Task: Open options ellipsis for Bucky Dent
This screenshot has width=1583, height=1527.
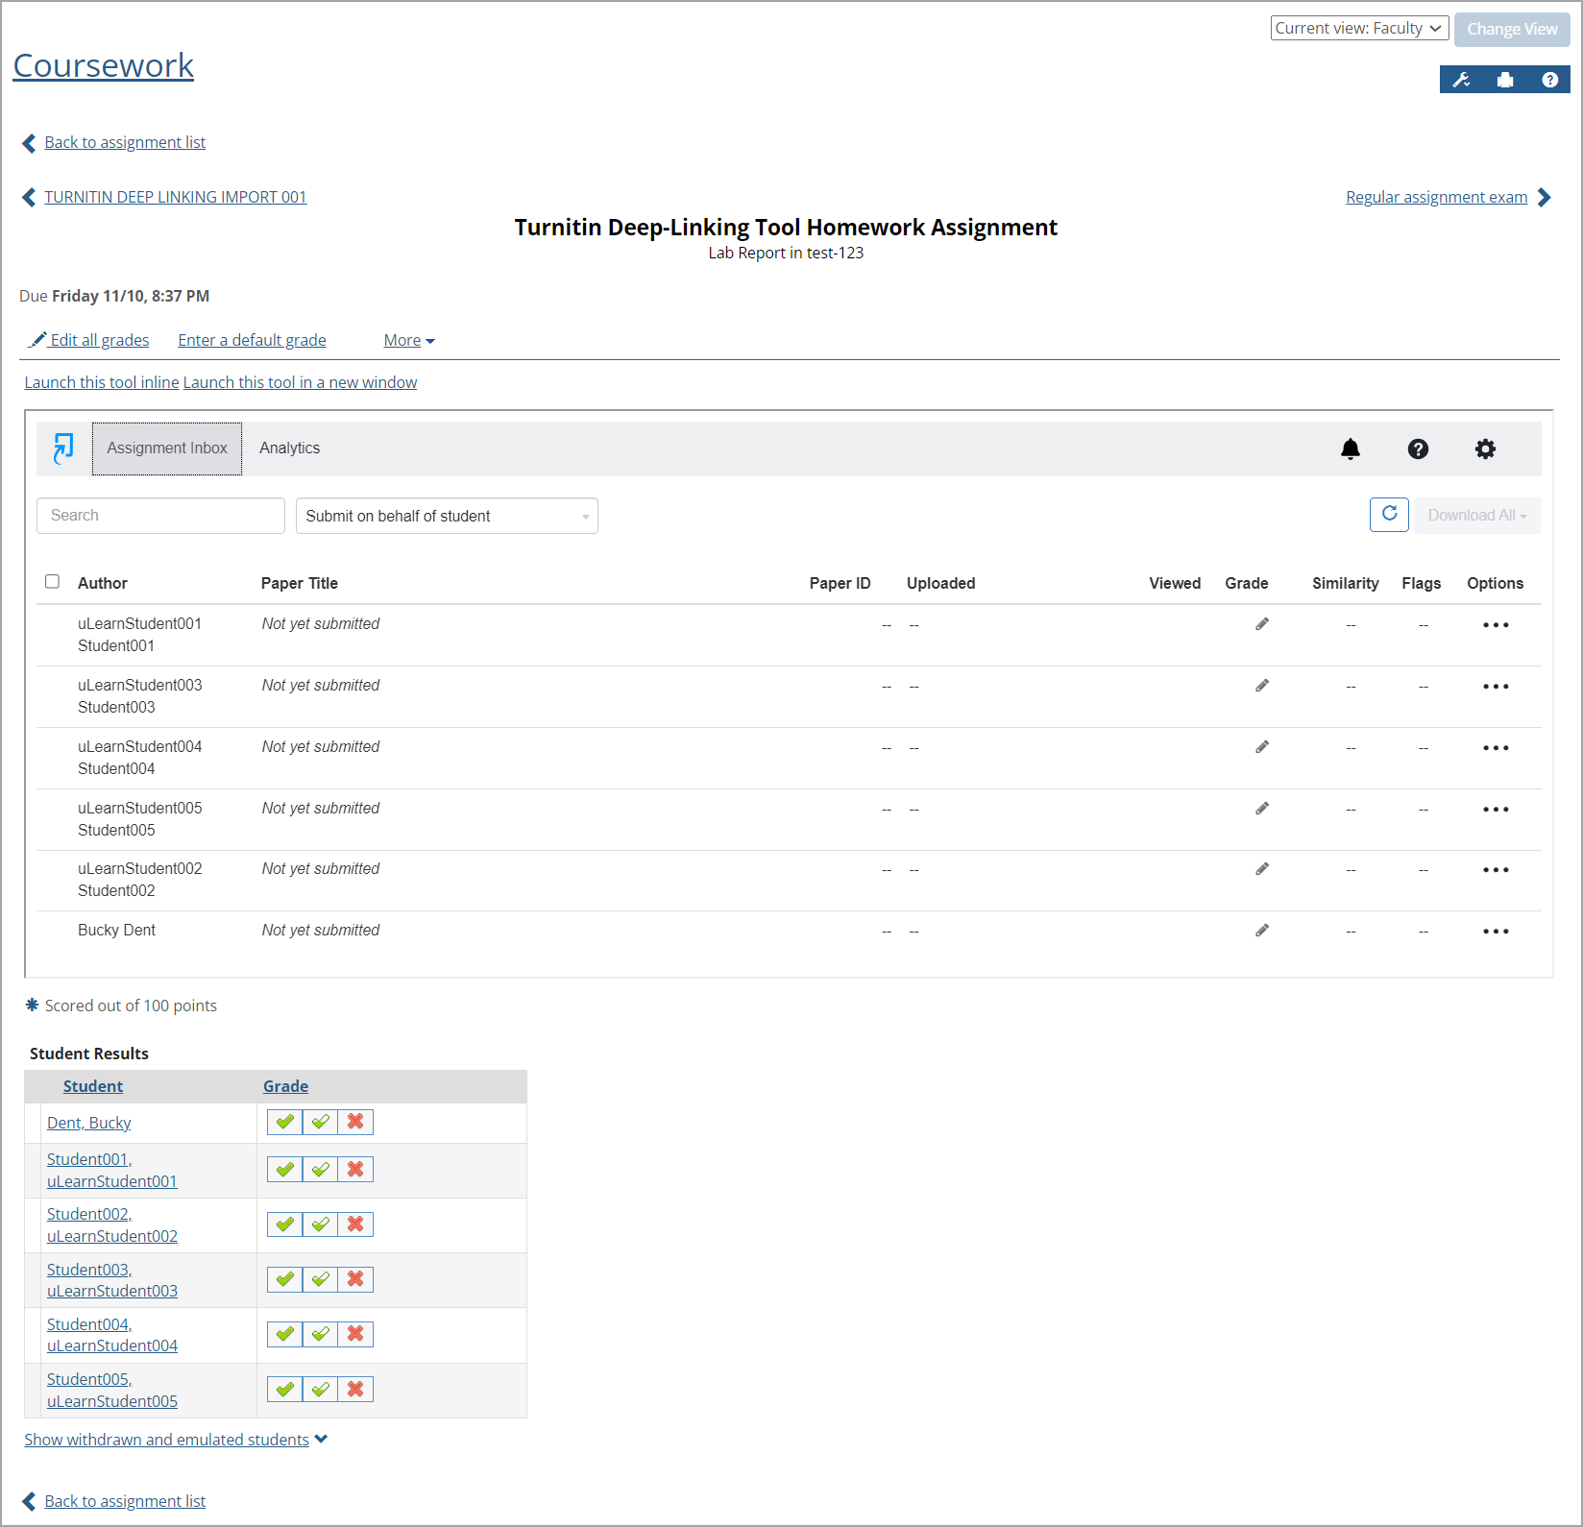Action: pyautogui.click(x=1496, y=932)
